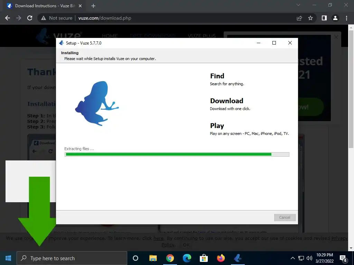Minimize the Vuze Setup window

pyautogui.click(x=259, y=43)
